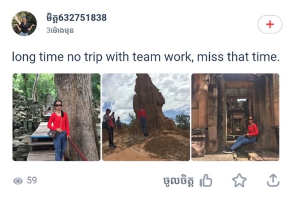Click the post caption about team trip
Image resolution: width=294 pixels, height=203 pixels.
(x=146, y=57)
